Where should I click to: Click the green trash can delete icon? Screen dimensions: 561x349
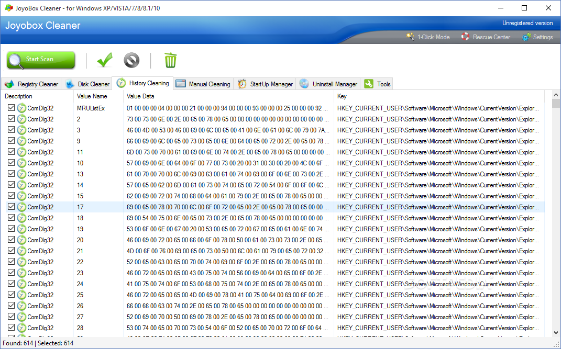click(x=170, y=60)
